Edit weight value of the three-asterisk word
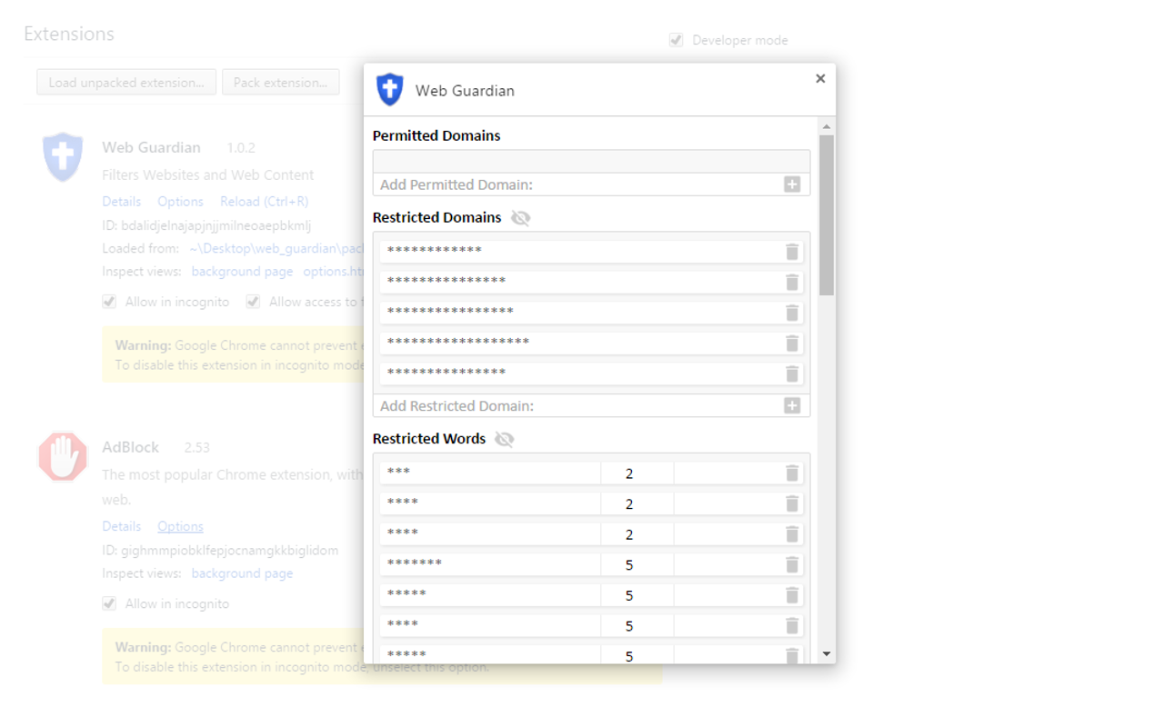 coord(637,473)
